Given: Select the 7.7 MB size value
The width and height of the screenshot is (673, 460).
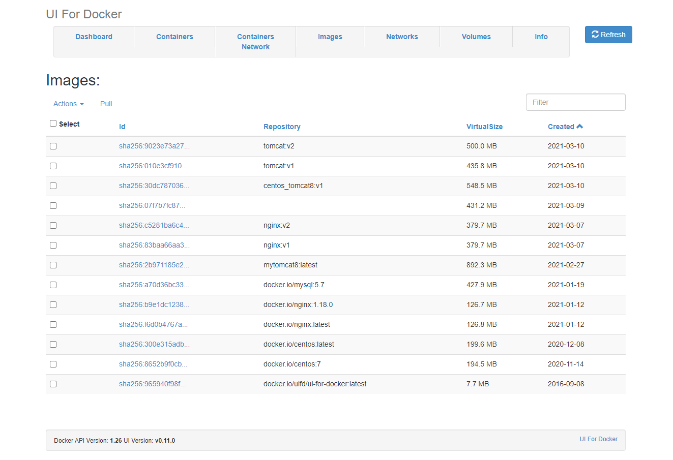Looking at the screenshot, I should [478, 384].
